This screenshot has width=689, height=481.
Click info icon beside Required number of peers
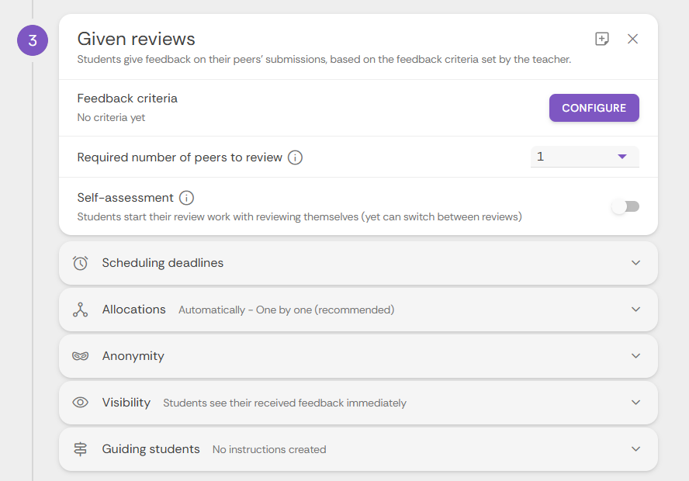point(295,157)
